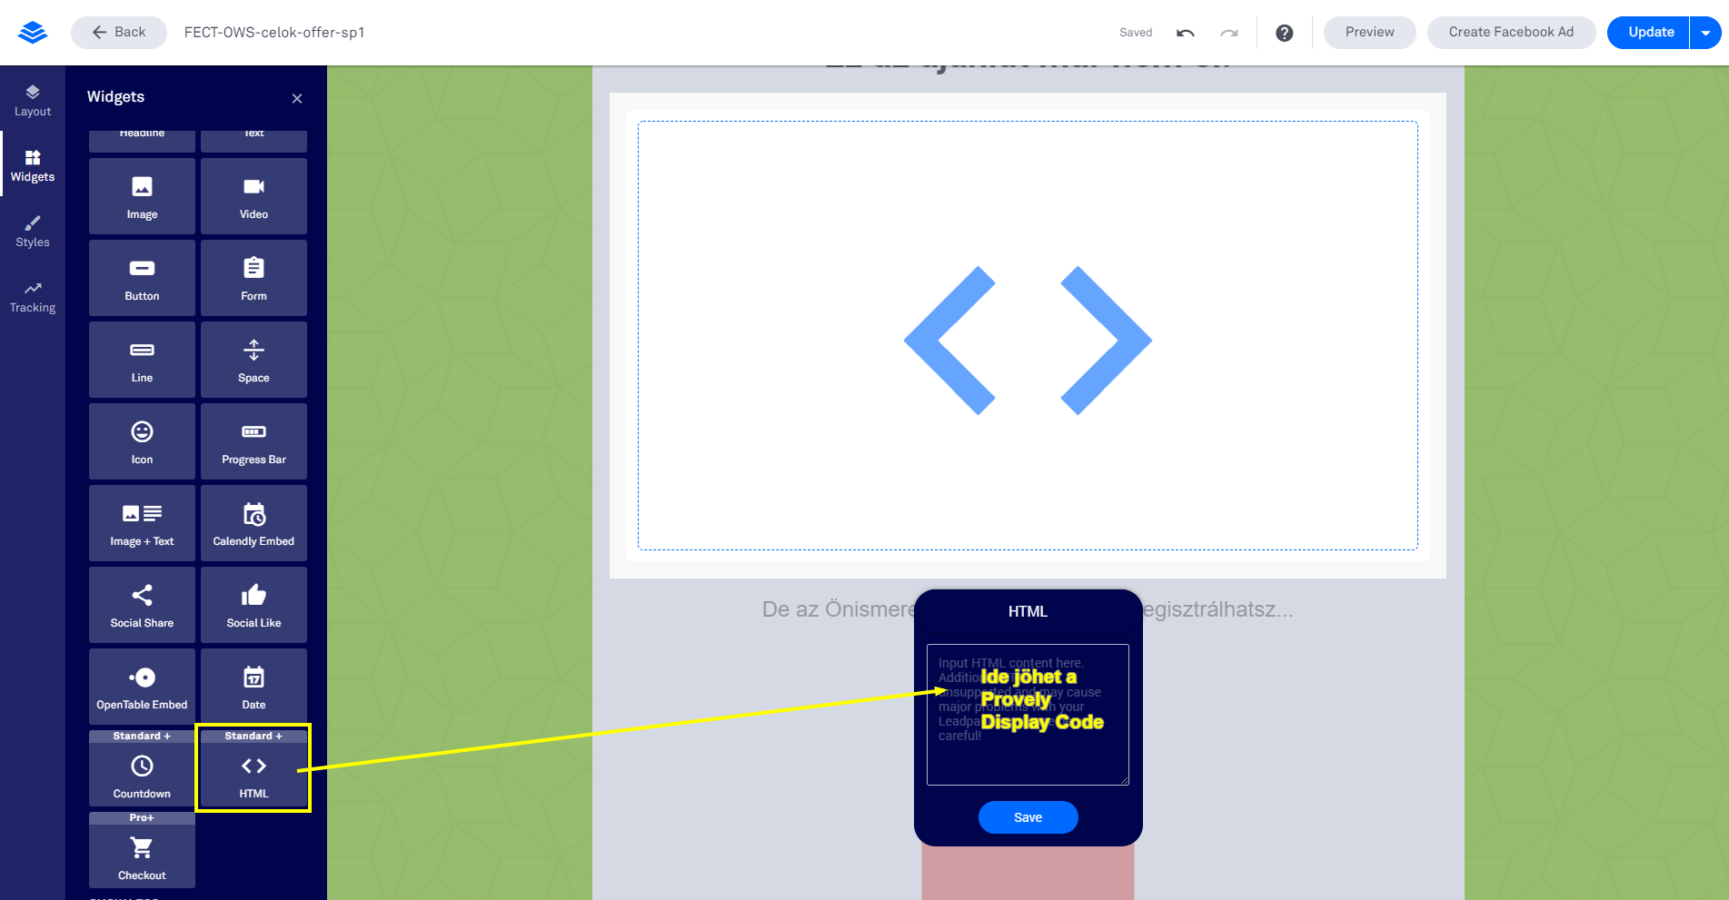This screenshot has height=900, width=1729.
Task: Choose the Checkout widget
Action: click(x=142, y=856)
